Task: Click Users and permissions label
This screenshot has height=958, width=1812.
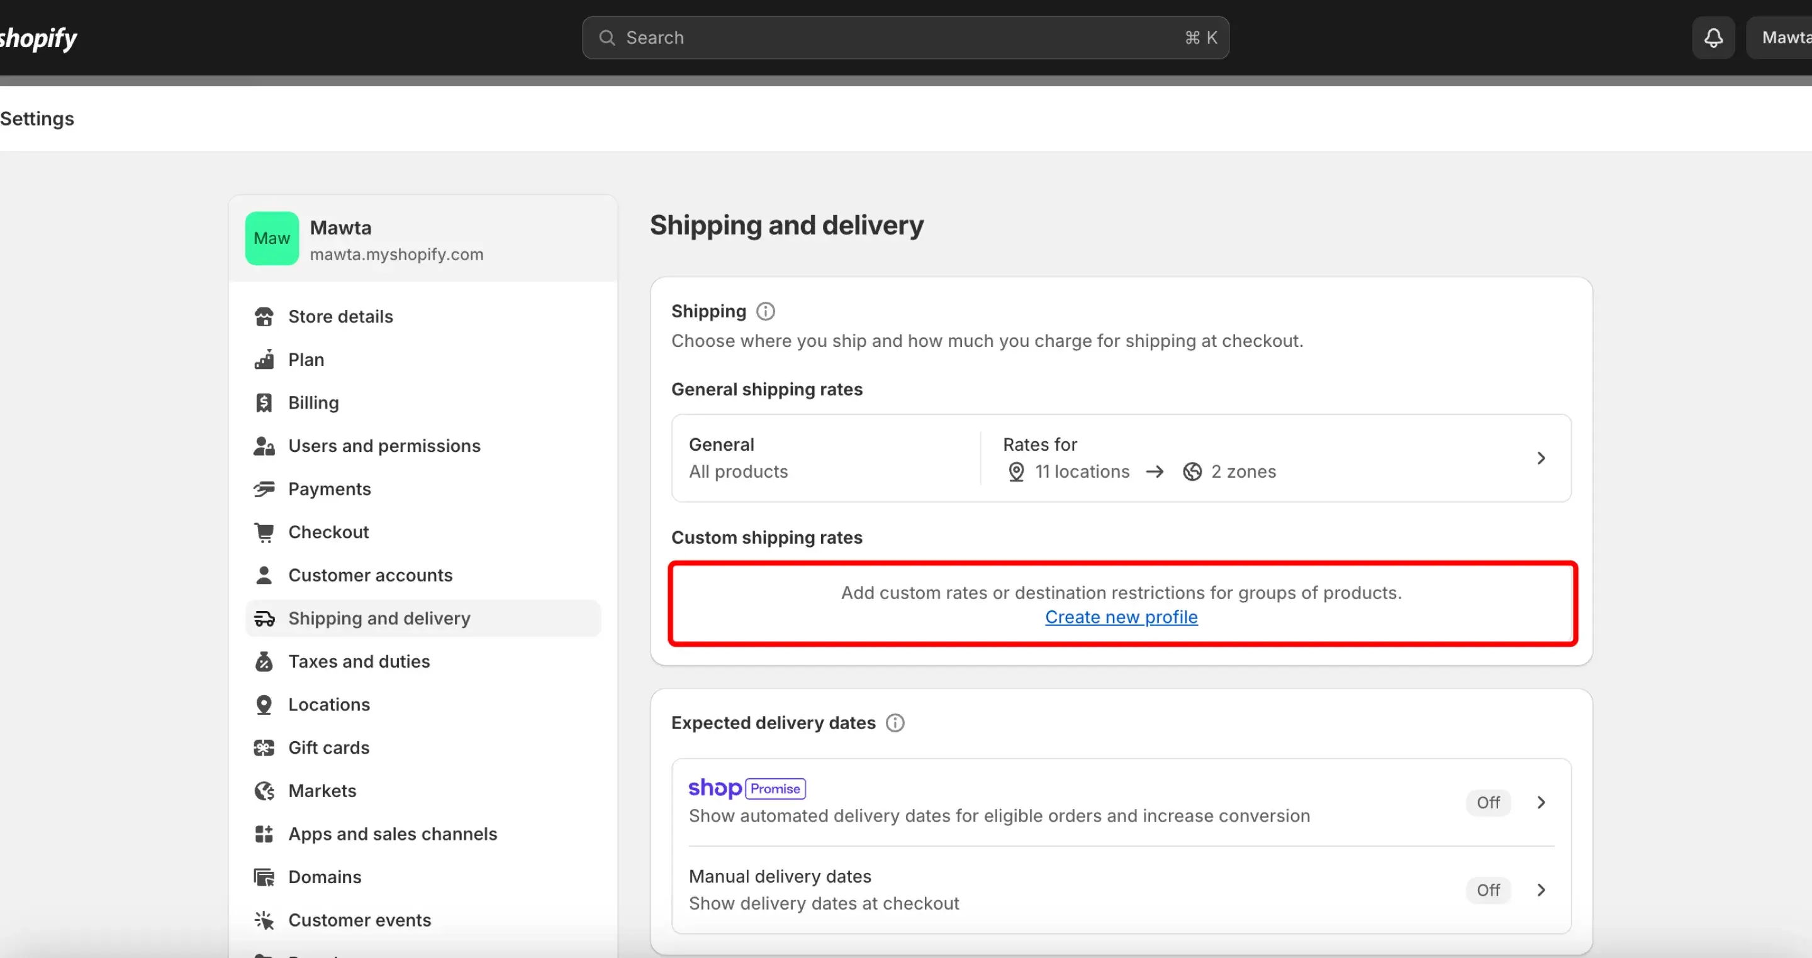Action: tap(384, 446)
